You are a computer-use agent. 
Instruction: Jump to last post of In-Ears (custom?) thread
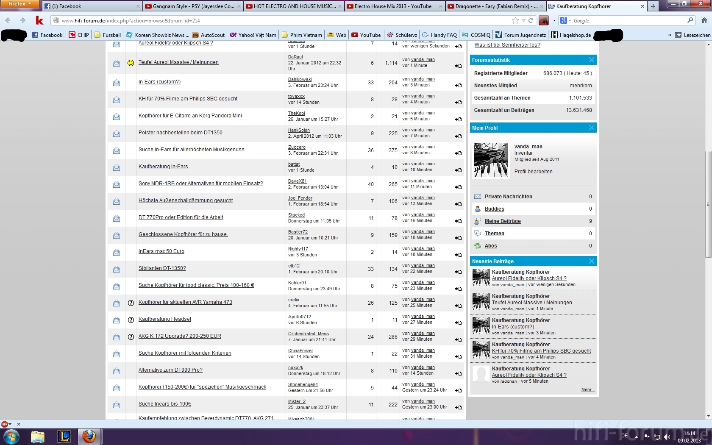click(458, 85)
